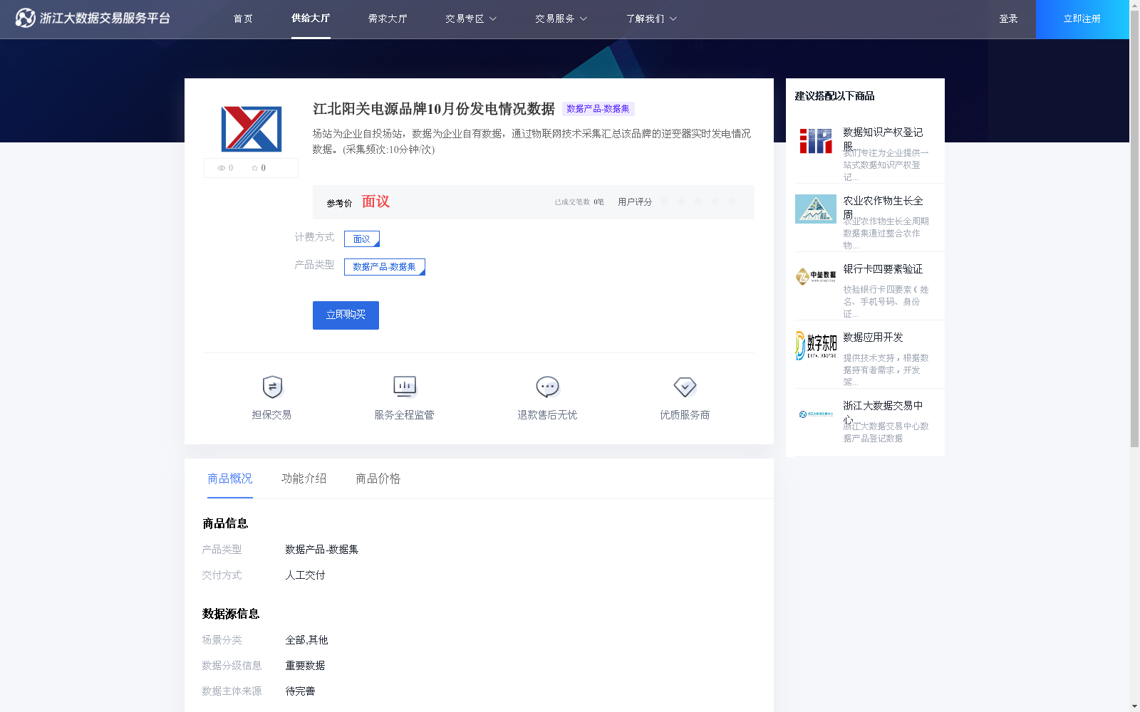This screenshot has height=712, width=1140.
Task: Rate with the first star in 用户评分
Action: pos(664,201)
